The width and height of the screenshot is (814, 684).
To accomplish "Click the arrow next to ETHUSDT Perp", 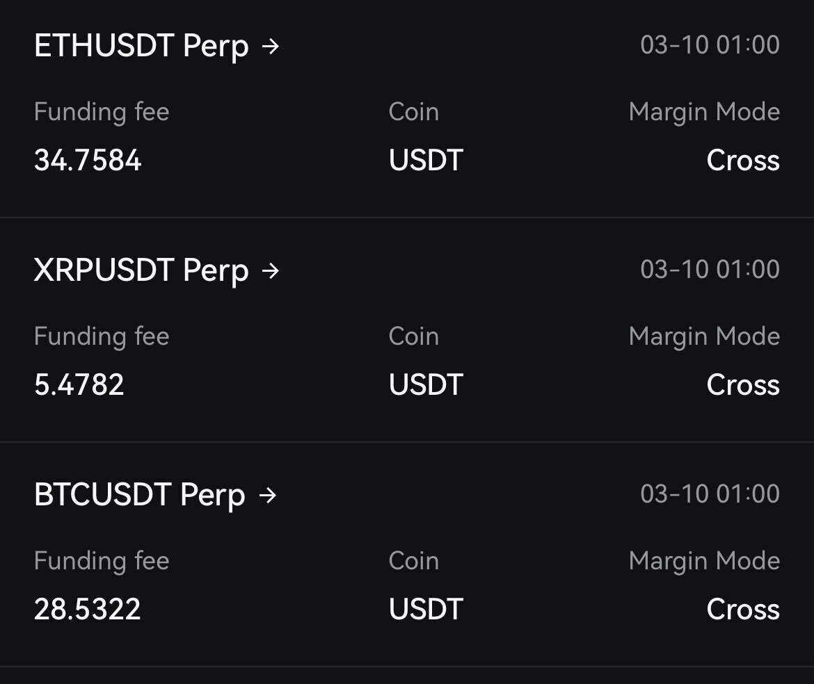I will (271, 47).
